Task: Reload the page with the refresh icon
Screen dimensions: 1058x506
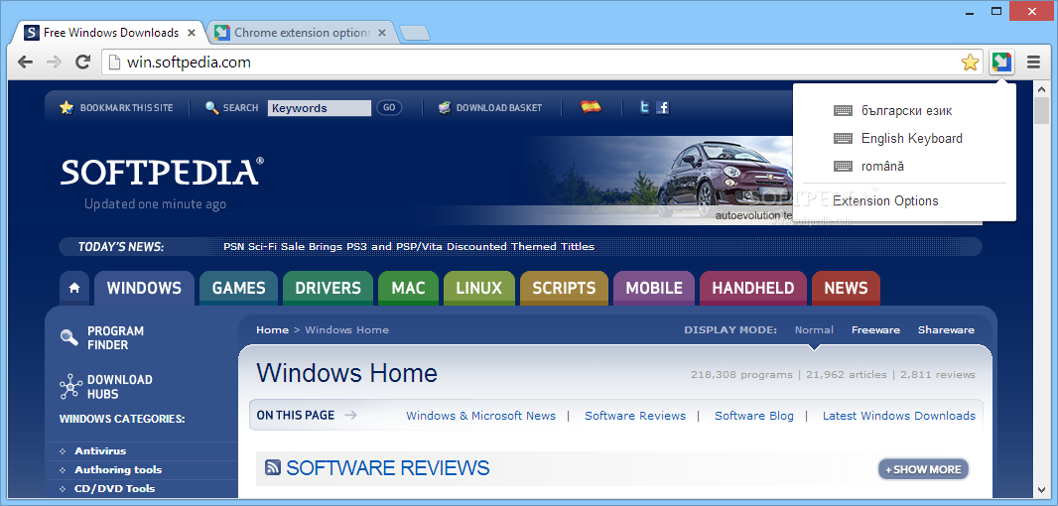Action: tap(83, 63)
